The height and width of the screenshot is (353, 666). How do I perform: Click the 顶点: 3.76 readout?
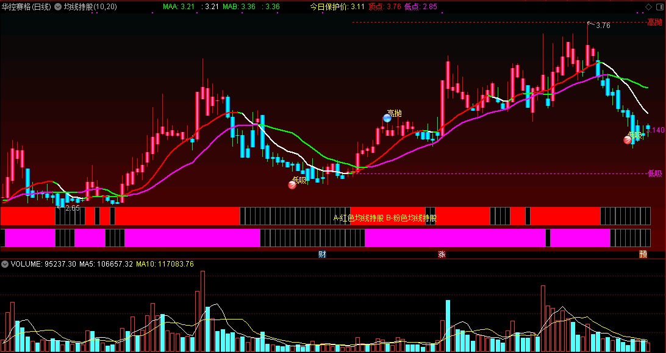[x=385, y=7]
